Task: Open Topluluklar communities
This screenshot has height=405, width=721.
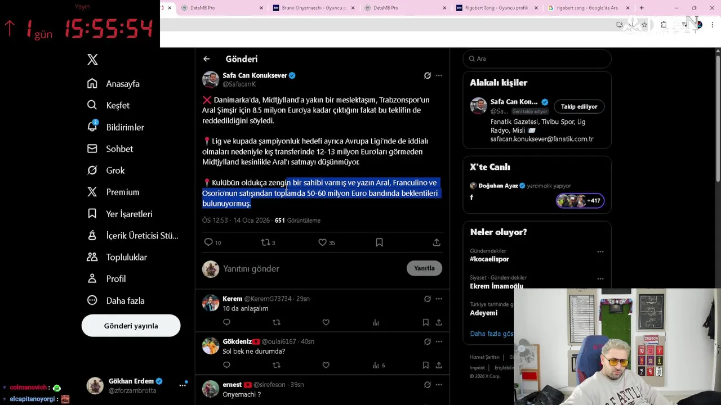Action: [117, 257]
